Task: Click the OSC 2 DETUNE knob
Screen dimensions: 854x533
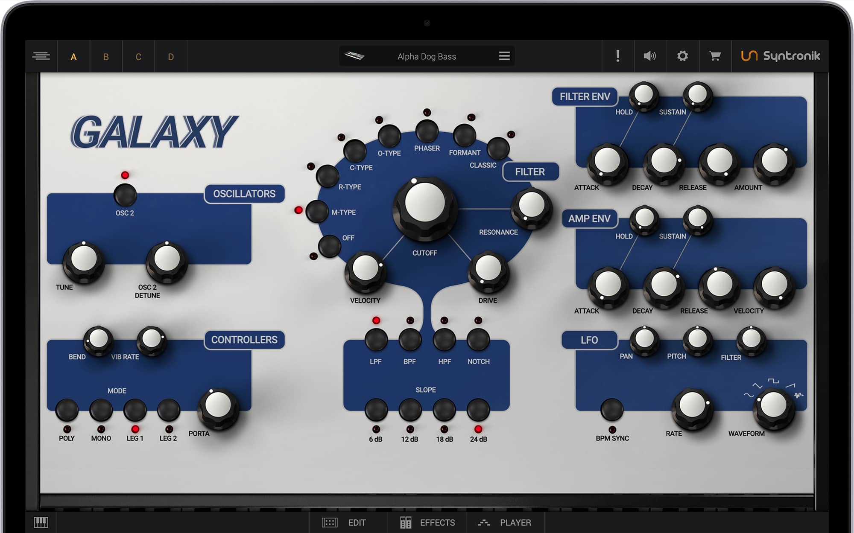Action: click(167, 262)
